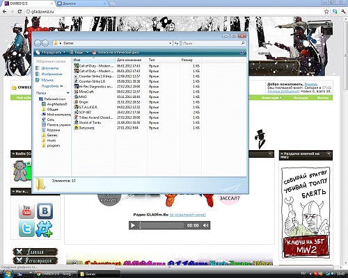Click Награды in the green site menu
This screenshot has width=348, height=278.
coord(301,98)
